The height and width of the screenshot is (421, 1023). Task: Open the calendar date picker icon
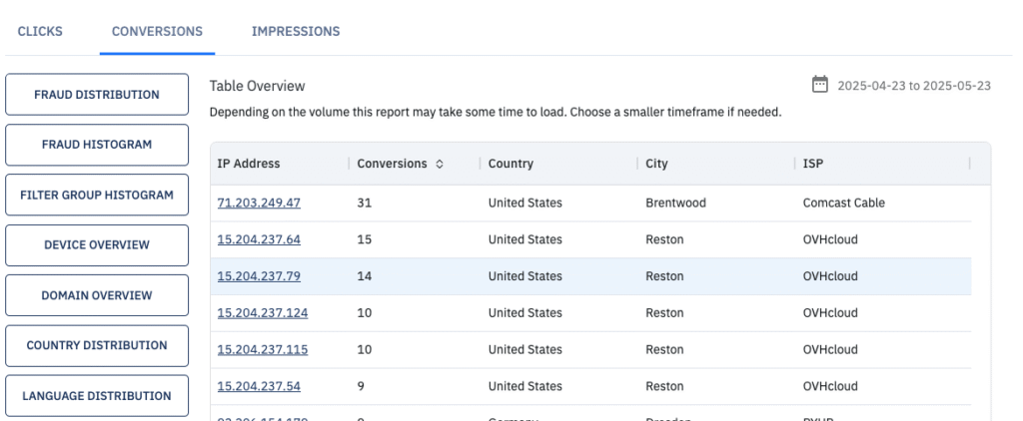pos(819,84)
